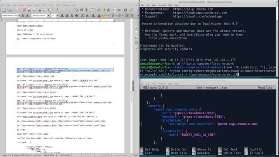This screenshot has width=279, height=157.
Task: Open font name dropdown (Liberation Mono)
Action: (48, 16)
